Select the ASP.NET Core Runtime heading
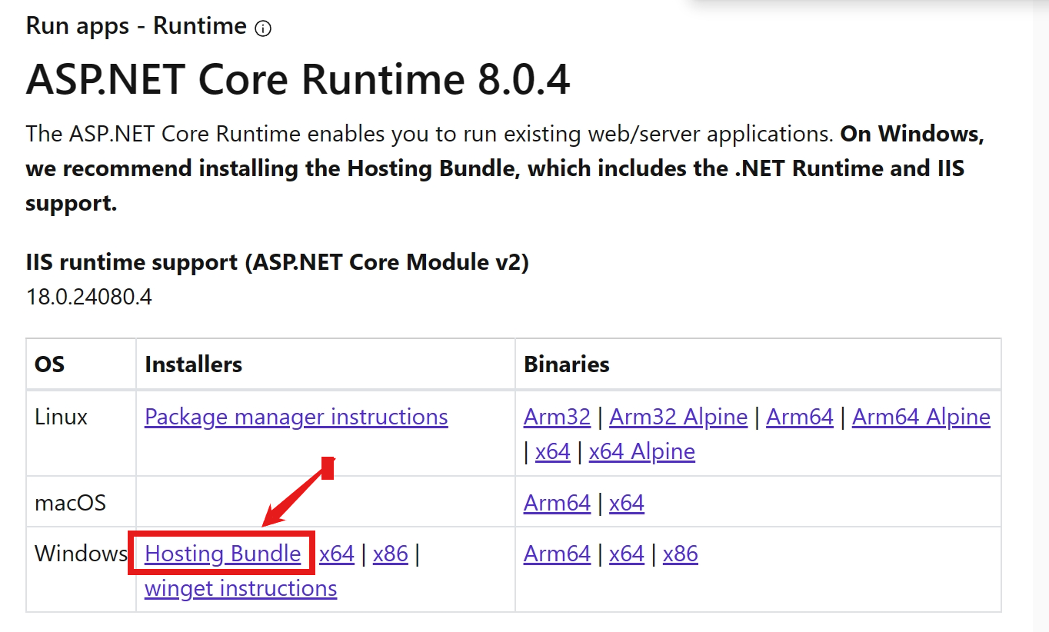The height and width of the screenshot is (632, 1049). [x=298, y=79]
